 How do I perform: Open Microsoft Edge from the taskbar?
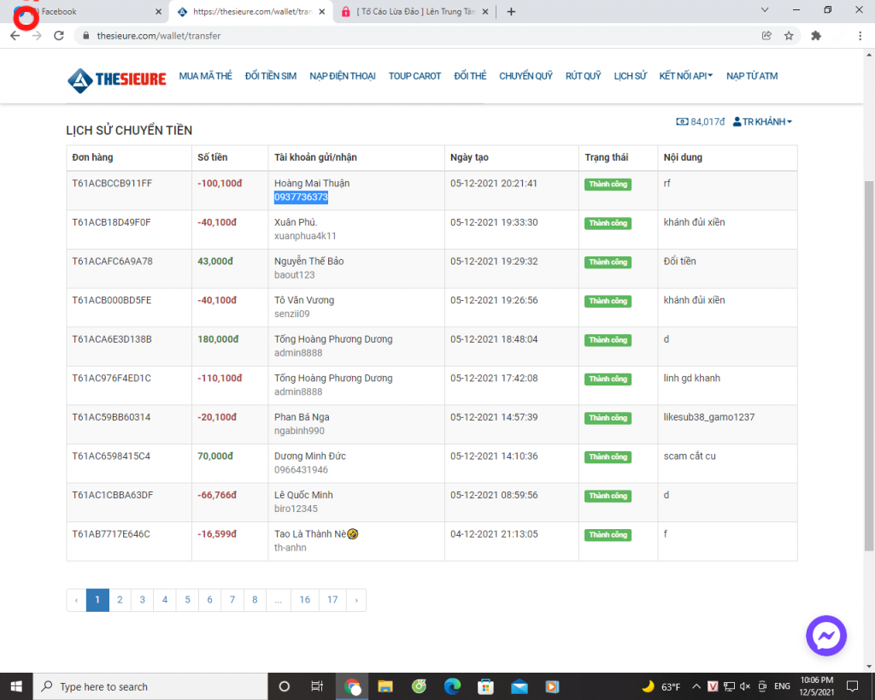click(x=452, y=686)
